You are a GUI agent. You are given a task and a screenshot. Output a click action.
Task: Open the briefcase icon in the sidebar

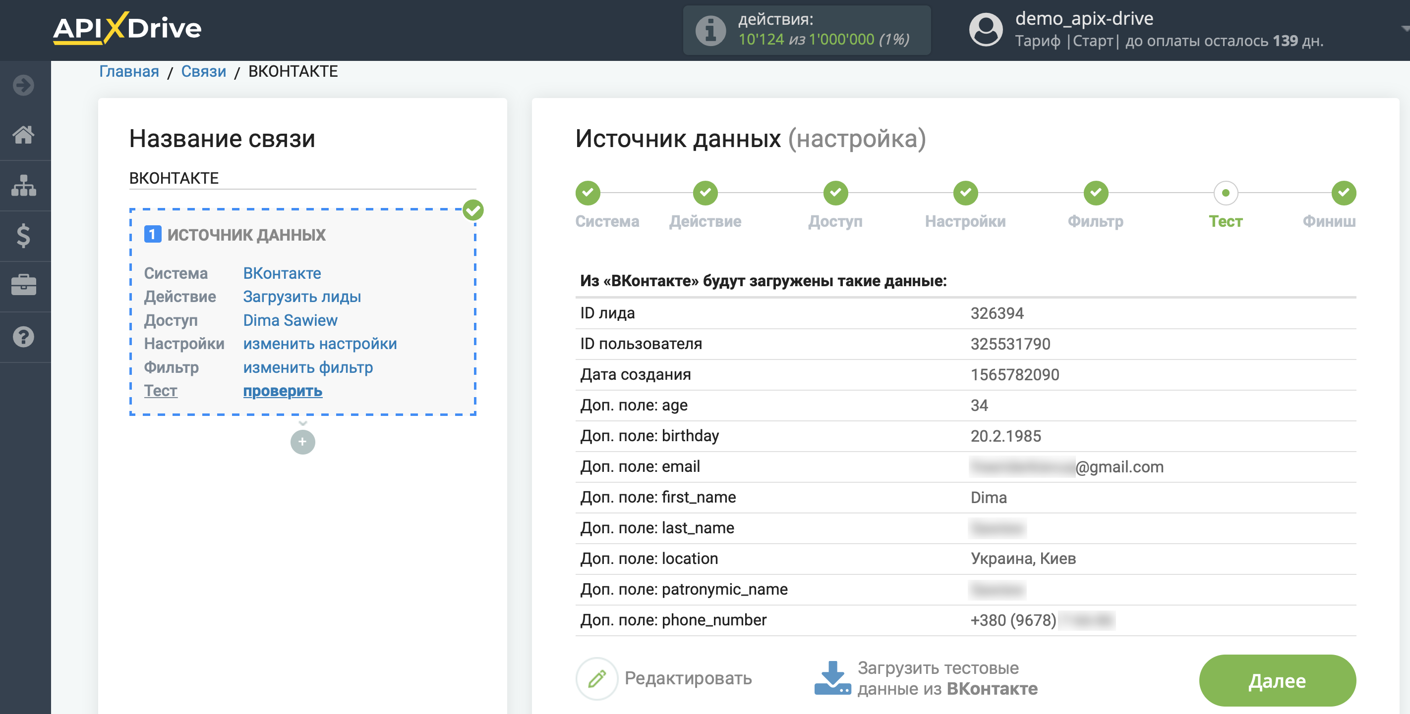tap(23, 285)
